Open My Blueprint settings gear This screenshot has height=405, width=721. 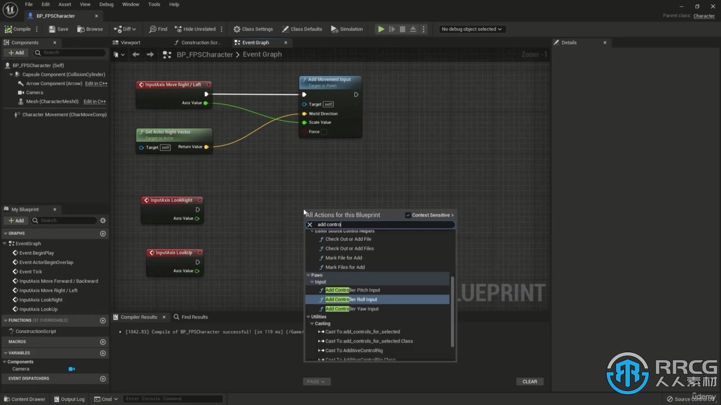(103, 220)
